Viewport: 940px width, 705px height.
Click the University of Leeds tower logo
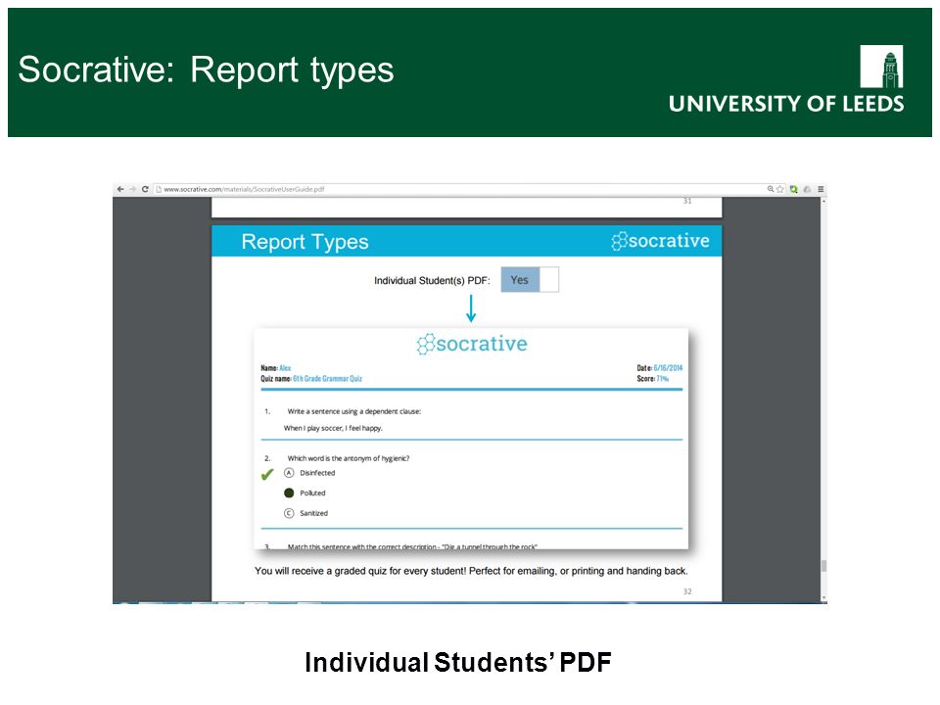[881, 67]
